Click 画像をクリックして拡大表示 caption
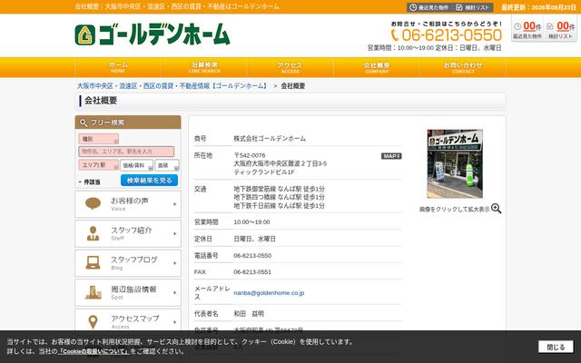Viewport: 581px width, 363px height. click(454, 210)
